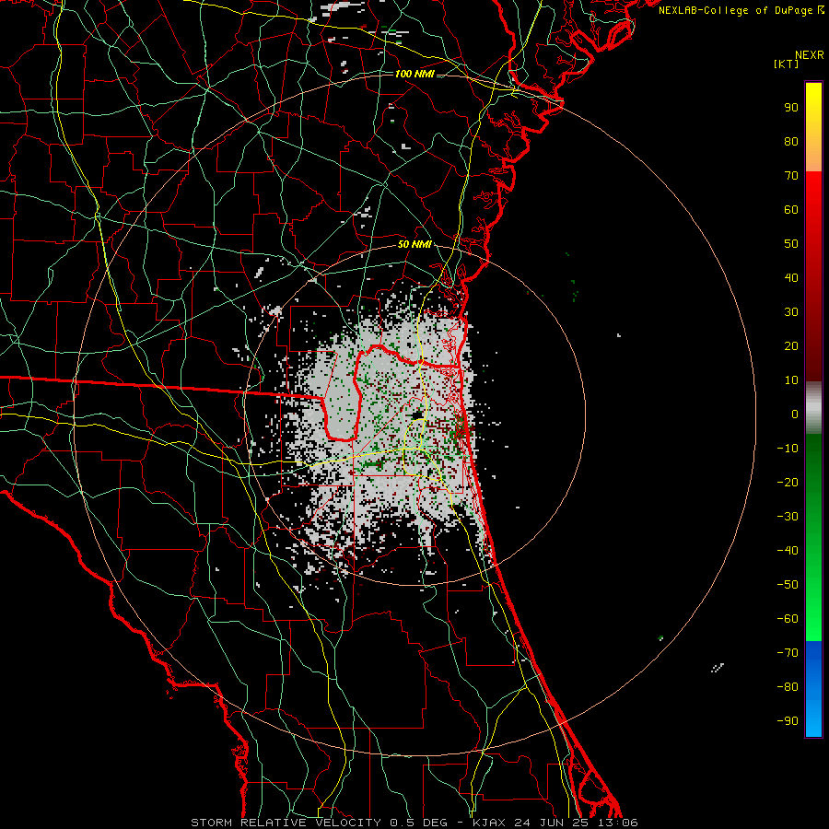
Task: Click the 13:06 timestamp text
Action: 618,823
